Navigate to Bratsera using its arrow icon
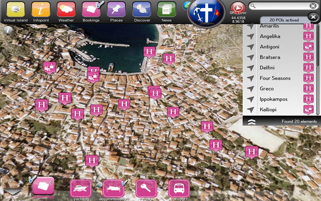The width and height of the screenshot is (321, 201). coord(250,57)
